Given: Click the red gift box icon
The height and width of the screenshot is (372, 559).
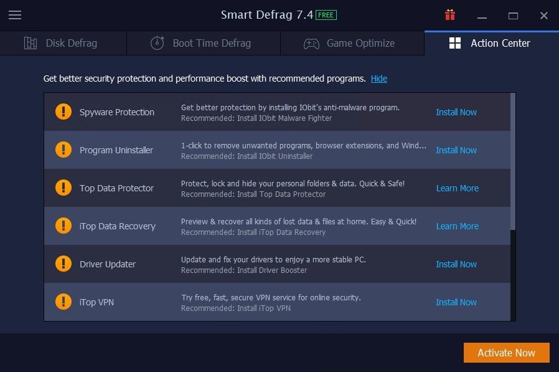Looking at the screenshot, I should (x=450, y=15).
